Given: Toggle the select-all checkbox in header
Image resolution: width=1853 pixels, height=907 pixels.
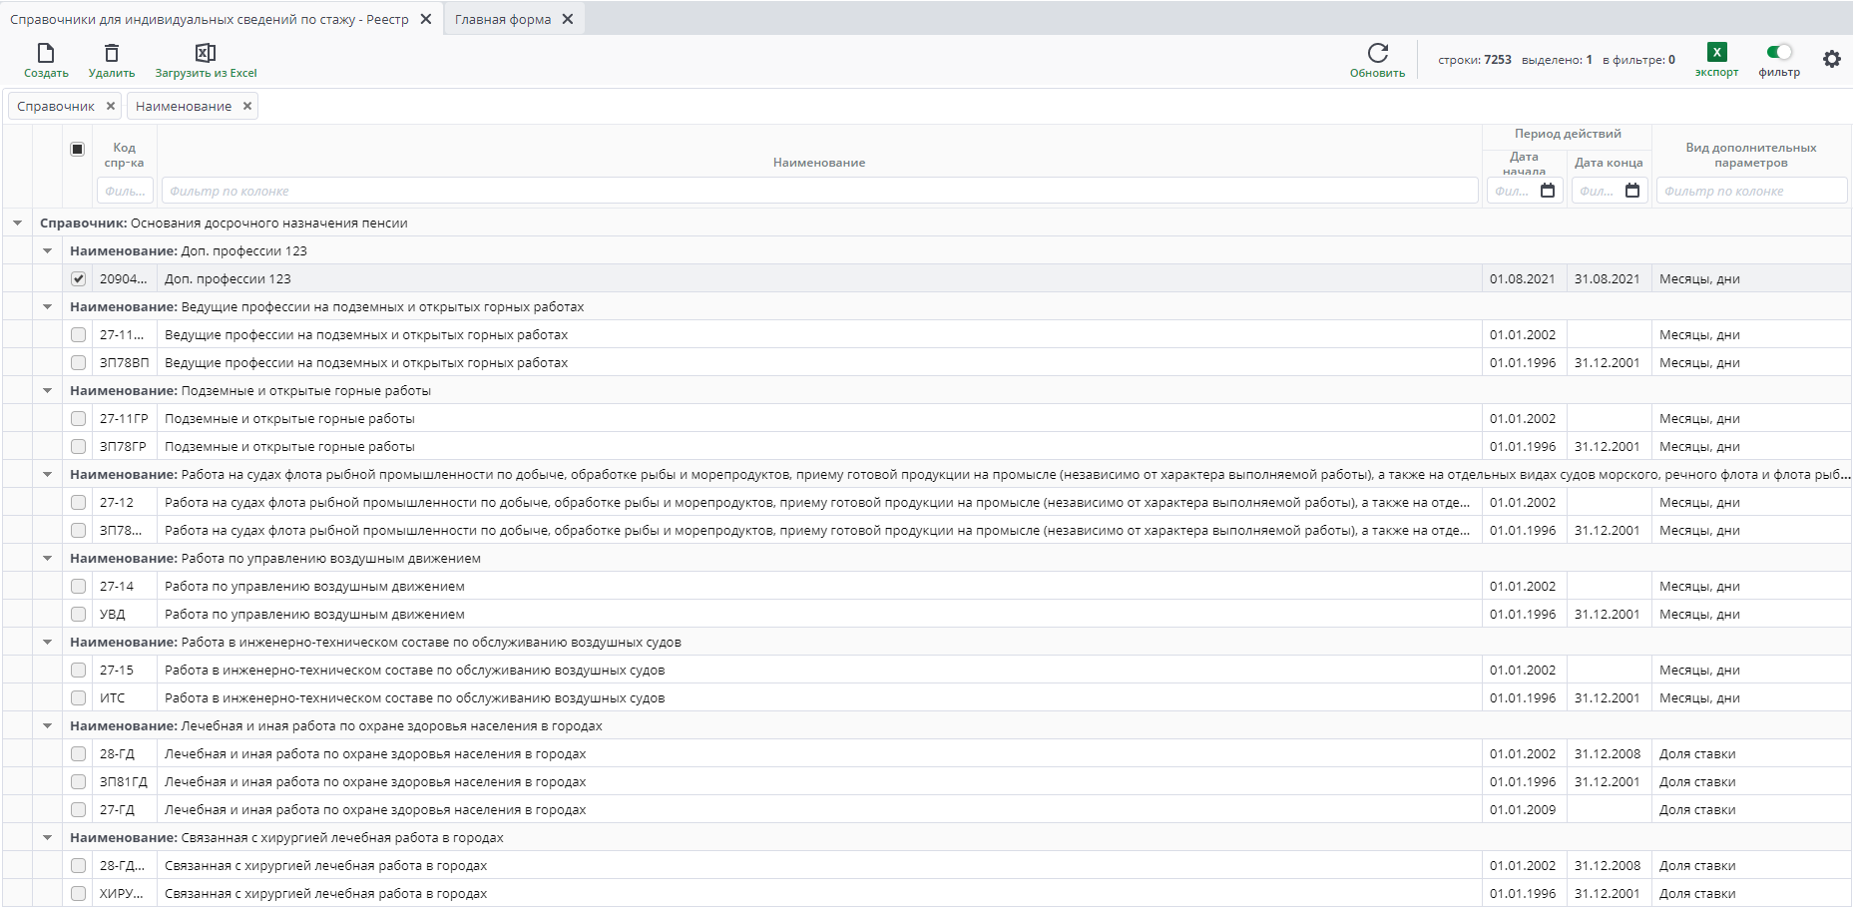Looking at the screenshot, I should (78, 149).
